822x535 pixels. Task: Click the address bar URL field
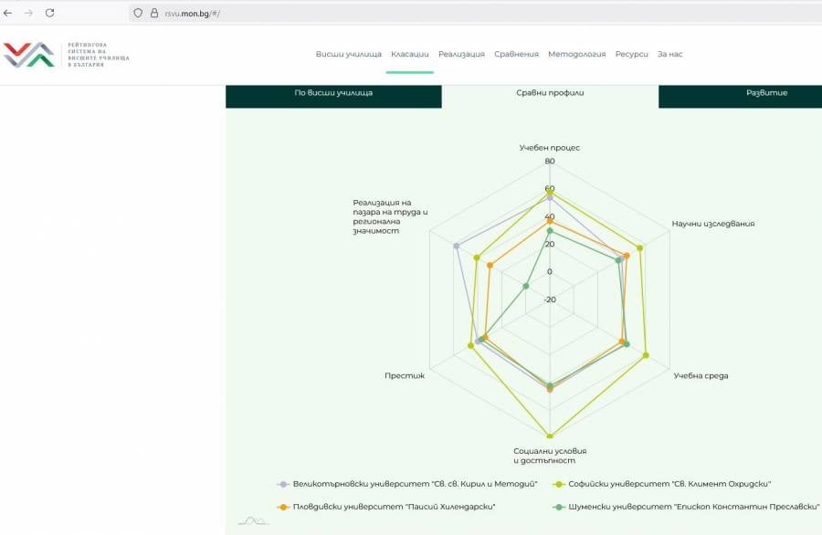(x=365, y=13)
